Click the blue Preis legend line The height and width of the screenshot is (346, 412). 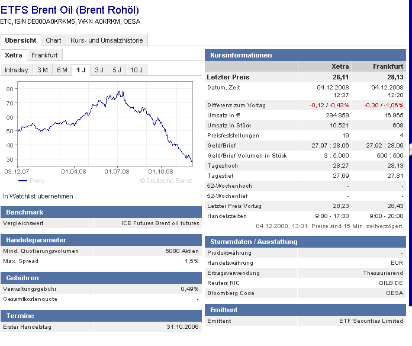pos(23,181)
